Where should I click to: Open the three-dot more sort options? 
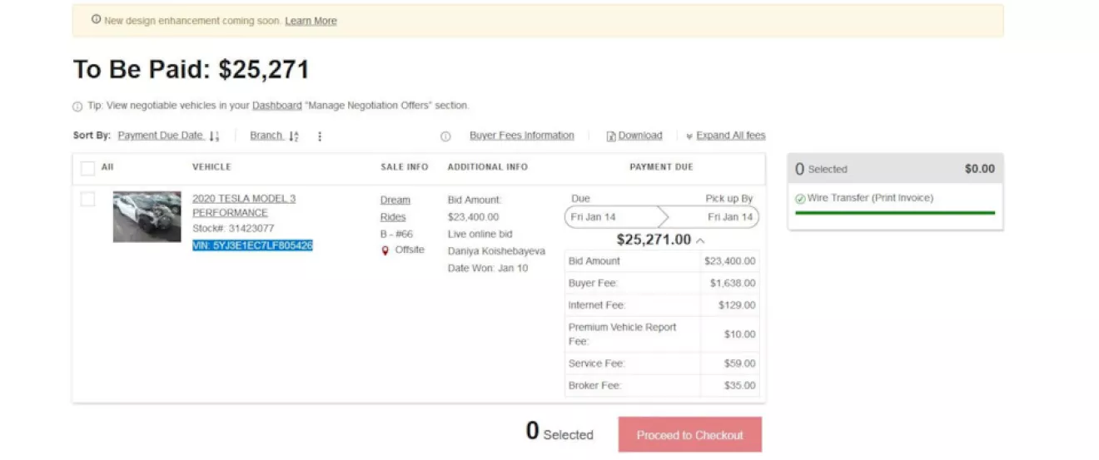click(320, 136)
